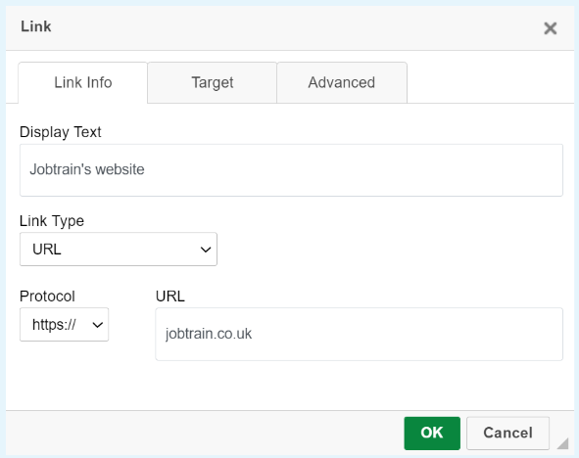
Task: Click the "URL" label above address field
Action: pyautogui.click(x=170, y=297)
